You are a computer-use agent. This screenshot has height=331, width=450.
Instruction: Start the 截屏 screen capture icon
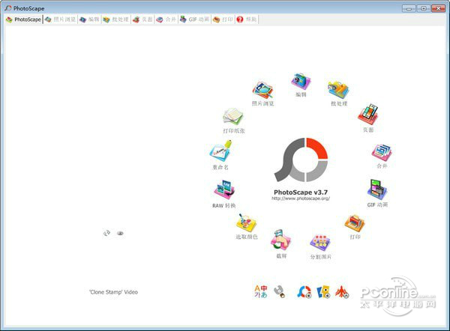pyautogui.click(x=280, y=240)
